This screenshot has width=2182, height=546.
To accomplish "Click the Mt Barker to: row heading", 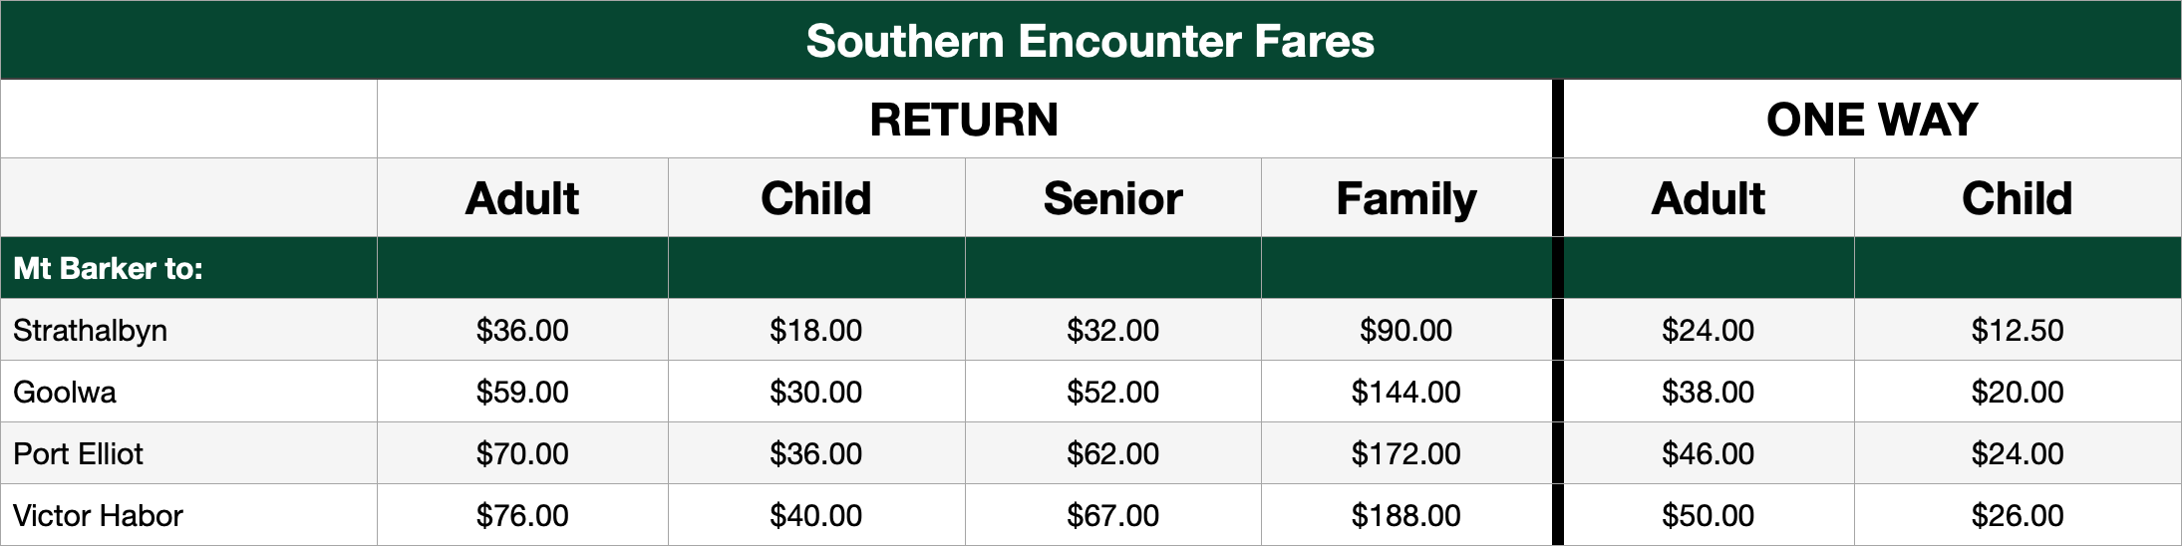I will 108,268.
